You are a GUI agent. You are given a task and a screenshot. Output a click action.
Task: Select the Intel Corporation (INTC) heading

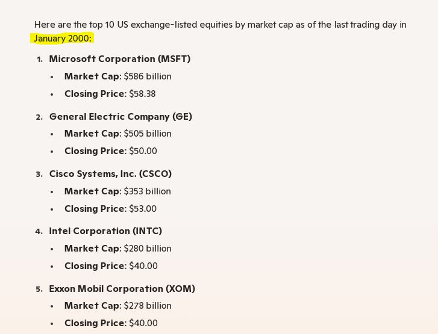pos(105,231)
